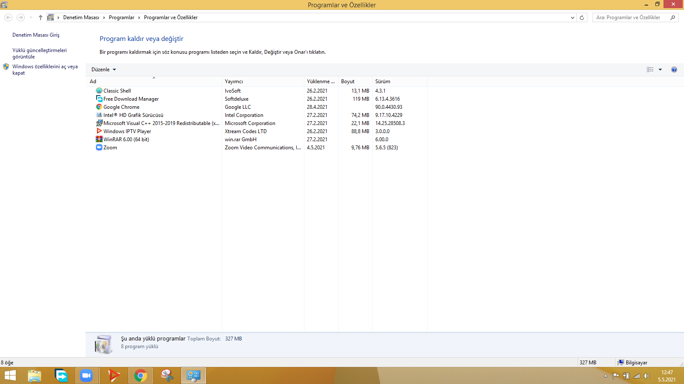This screenshot has width=684, height=384.
Task: Open the recent locations dropdown arrow
Action: coord(31,17)
